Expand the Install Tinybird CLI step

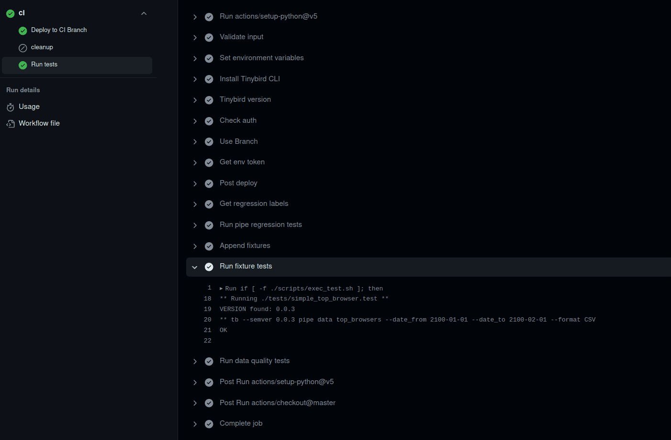195,79
